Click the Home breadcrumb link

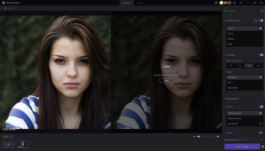tap(11, 8)
